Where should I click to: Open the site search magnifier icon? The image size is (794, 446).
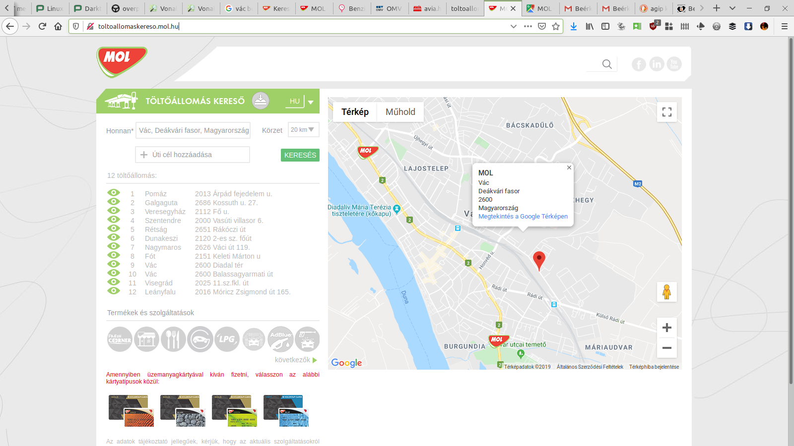click(607, 64)
